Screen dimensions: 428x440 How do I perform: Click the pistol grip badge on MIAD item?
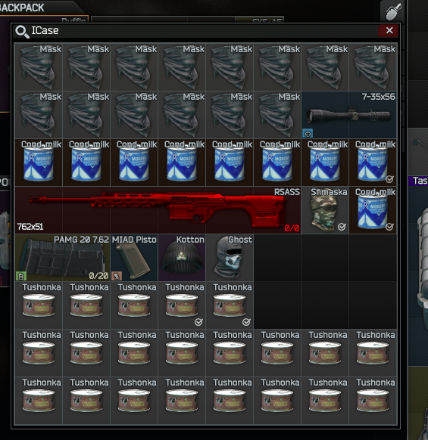[x=117, y=277]
